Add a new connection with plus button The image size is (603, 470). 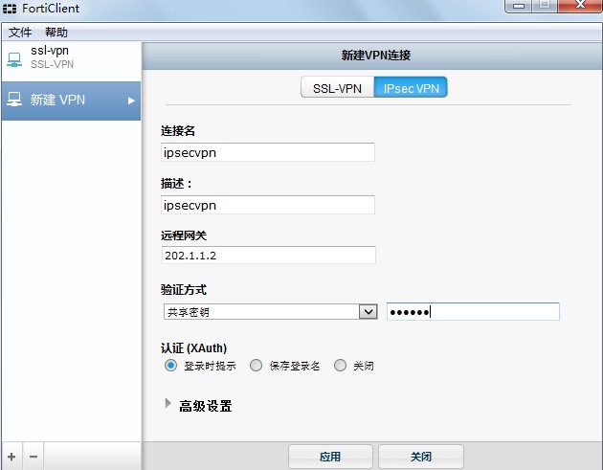[11, 457]
